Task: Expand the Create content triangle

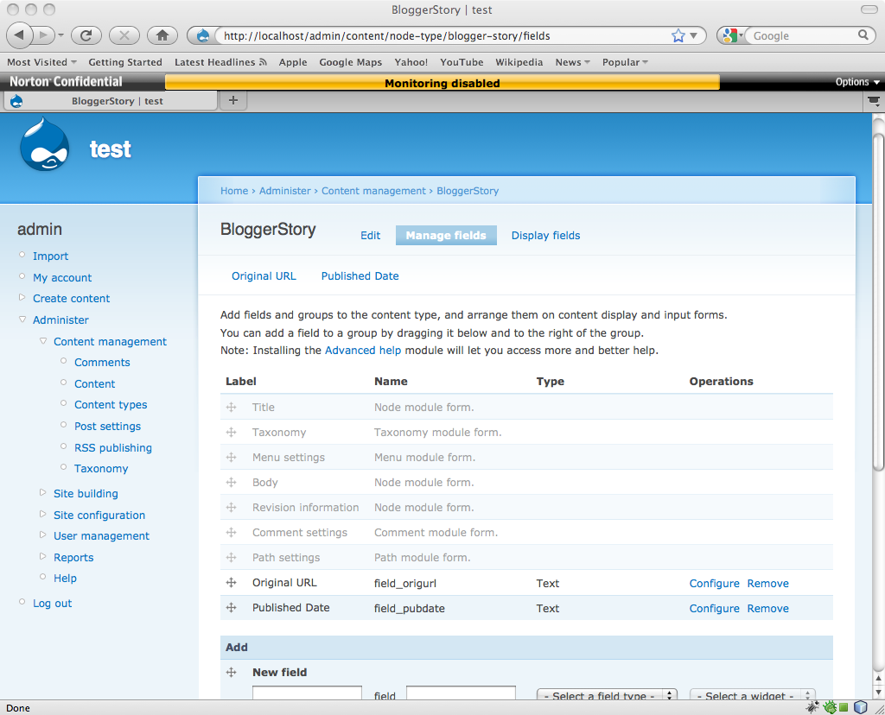Action: [22, 297]
